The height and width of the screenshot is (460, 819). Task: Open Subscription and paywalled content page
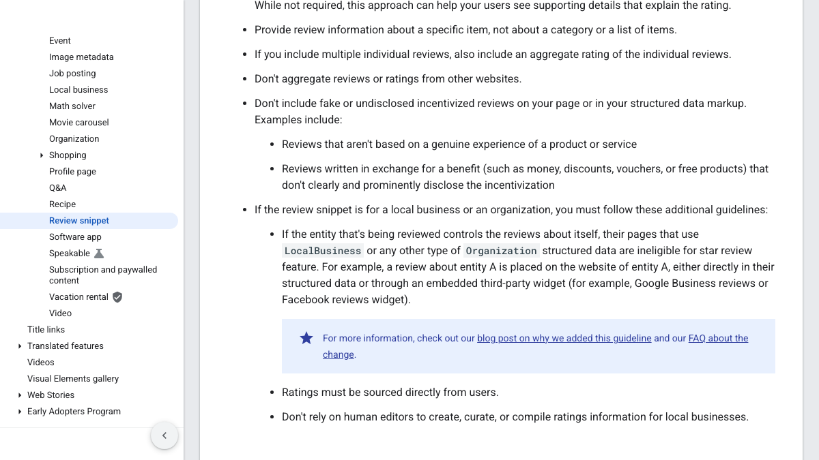point(103,275)
